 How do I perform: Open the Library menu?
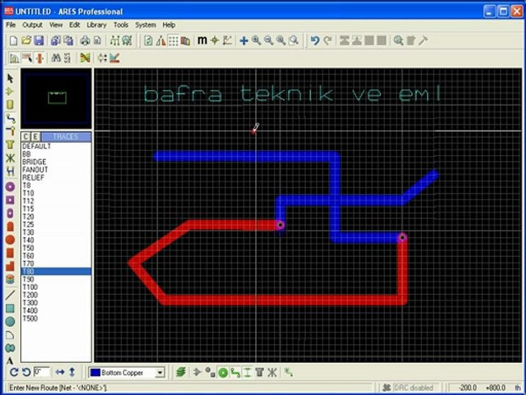96,25
